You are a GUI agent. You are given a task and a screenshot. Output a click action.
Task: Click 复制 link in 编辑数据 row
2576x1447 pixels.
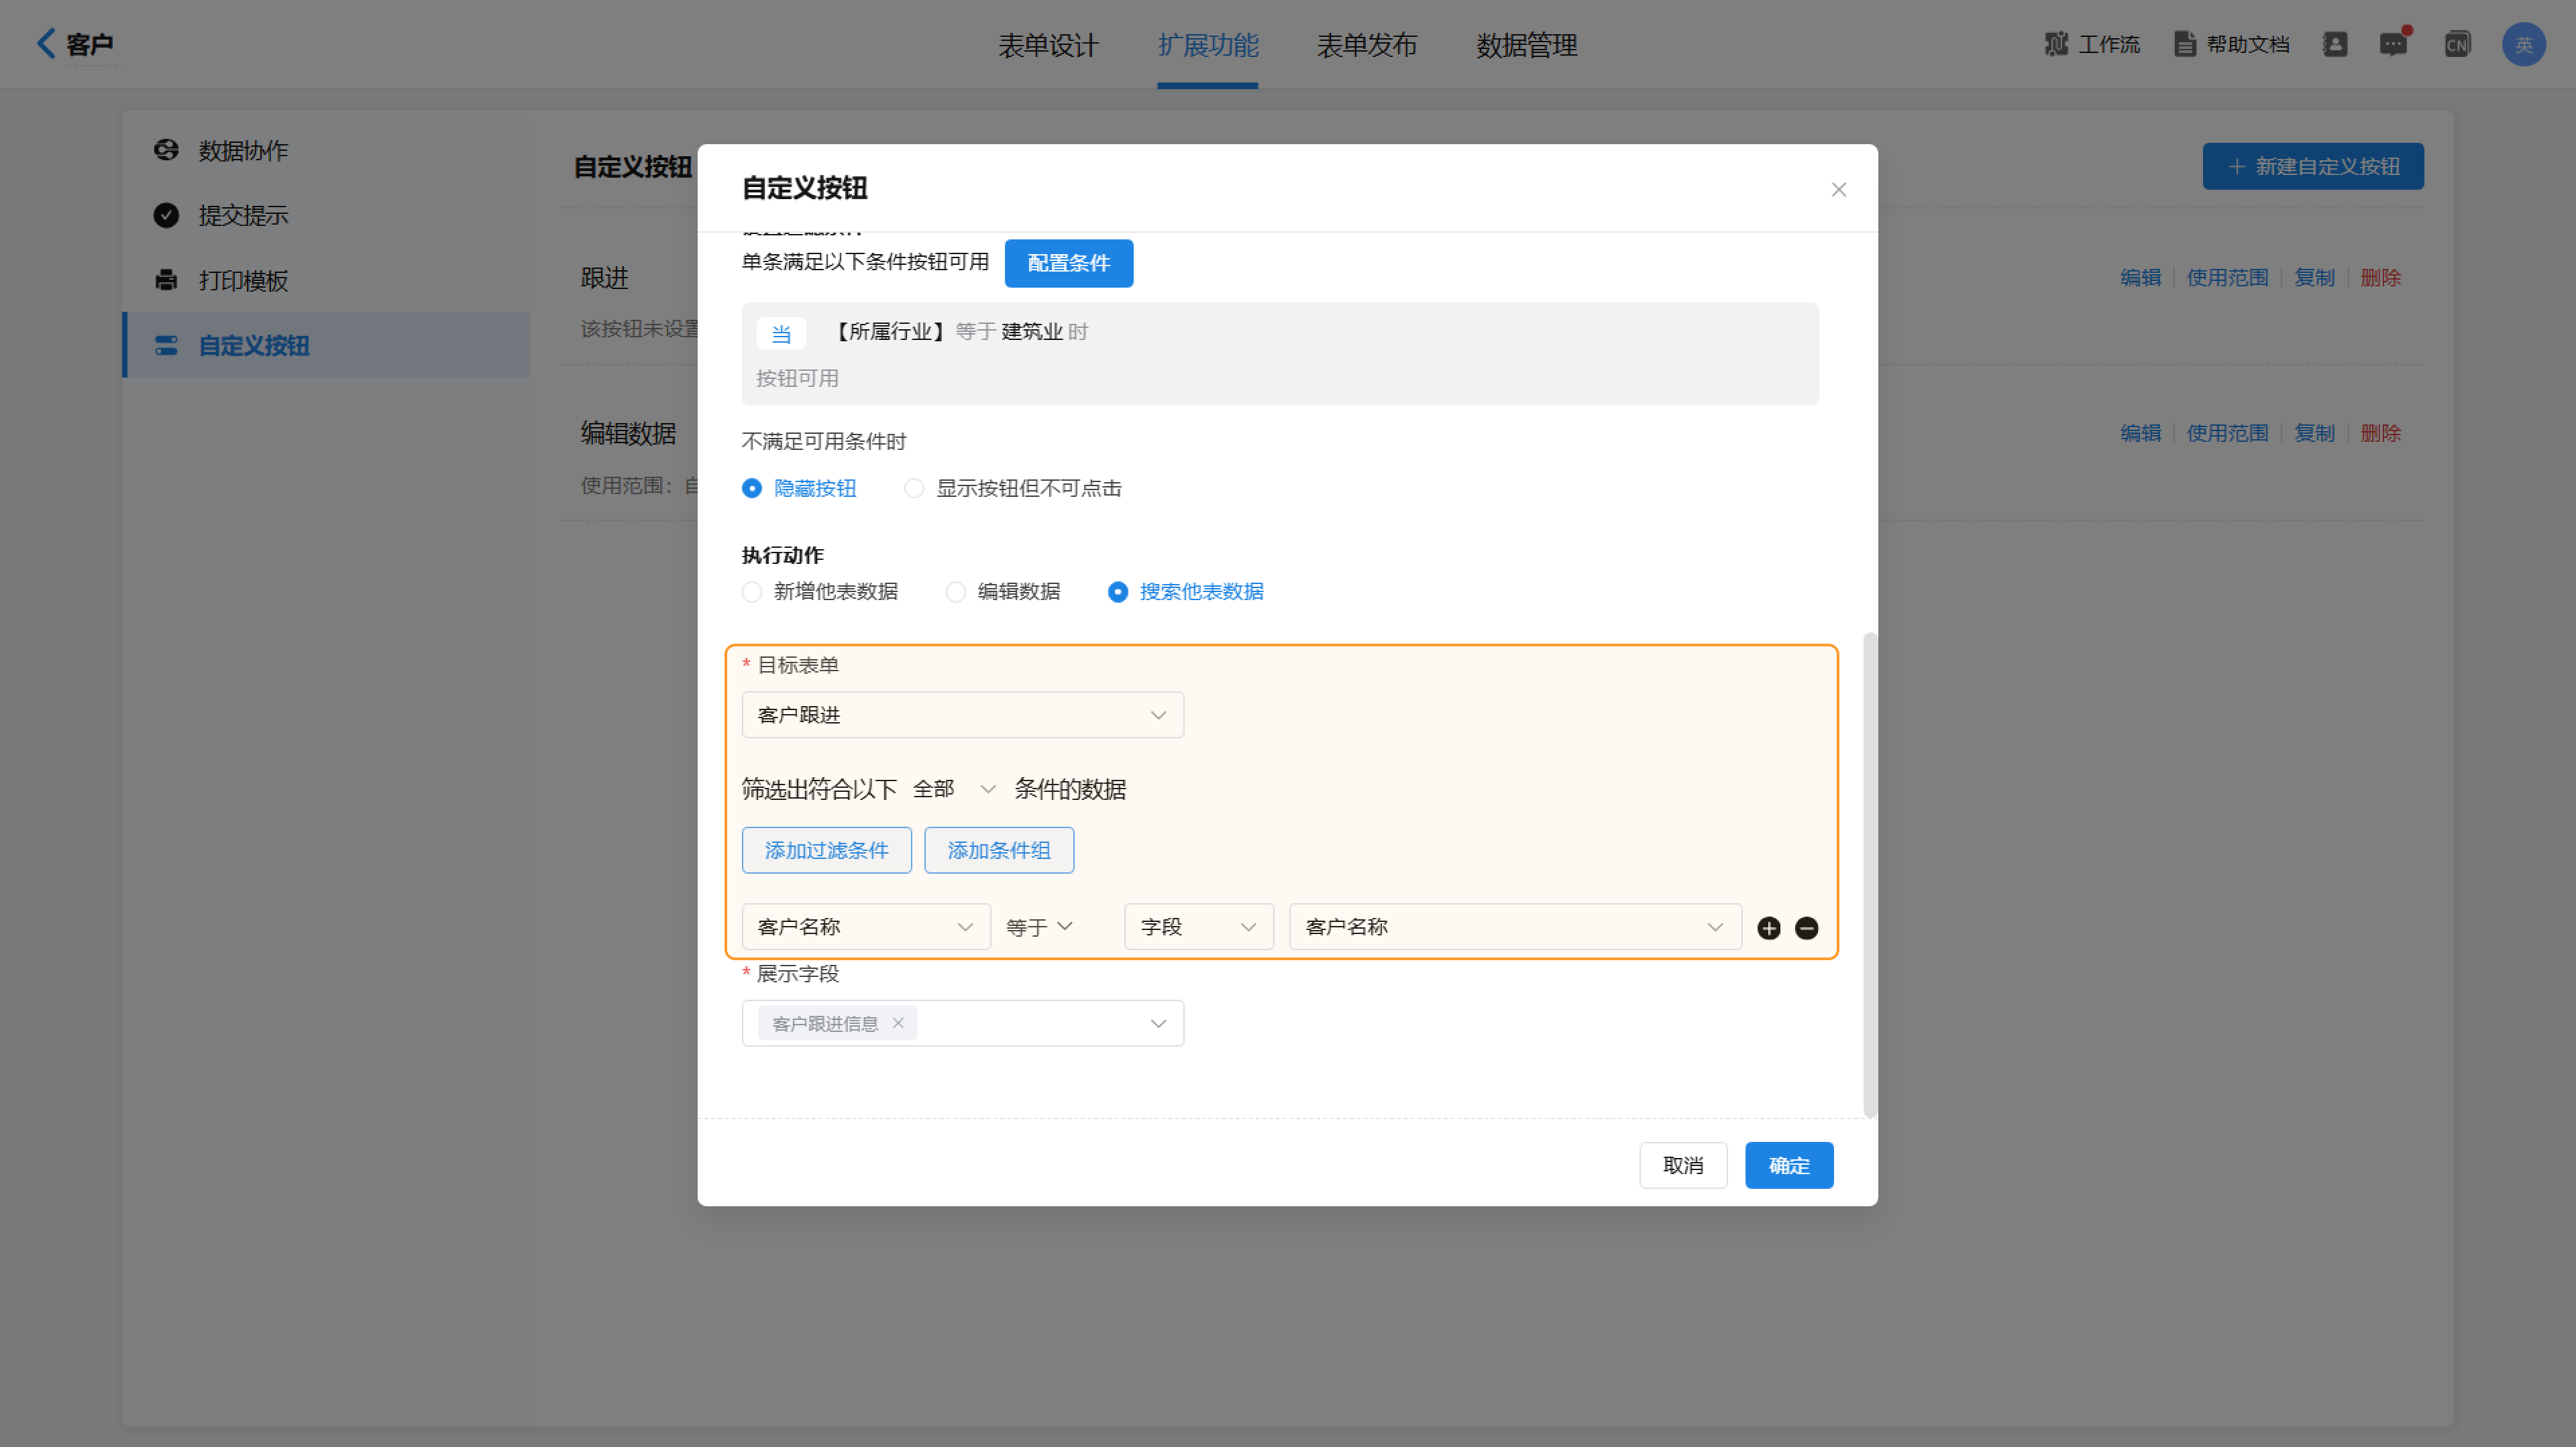(x=2314, y=432)
